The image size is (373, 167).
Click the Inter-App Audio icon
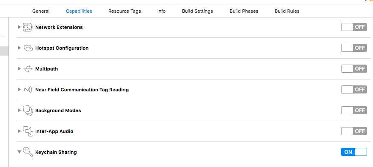28,131
